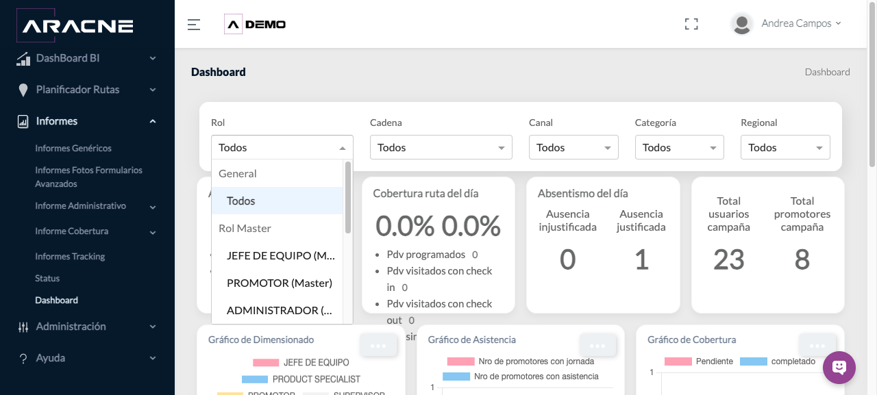Screen dimensions: 877x395
Task: Click Cobertura ruta del día heading
Action: click(426, 194)
